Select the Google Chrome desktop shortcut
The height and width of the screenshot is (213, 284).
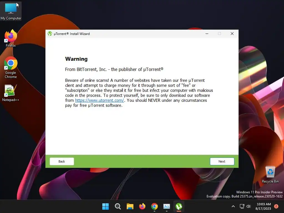11,67
